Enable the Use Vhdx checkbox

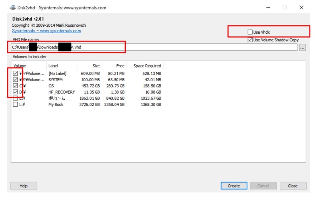point(250,32)
